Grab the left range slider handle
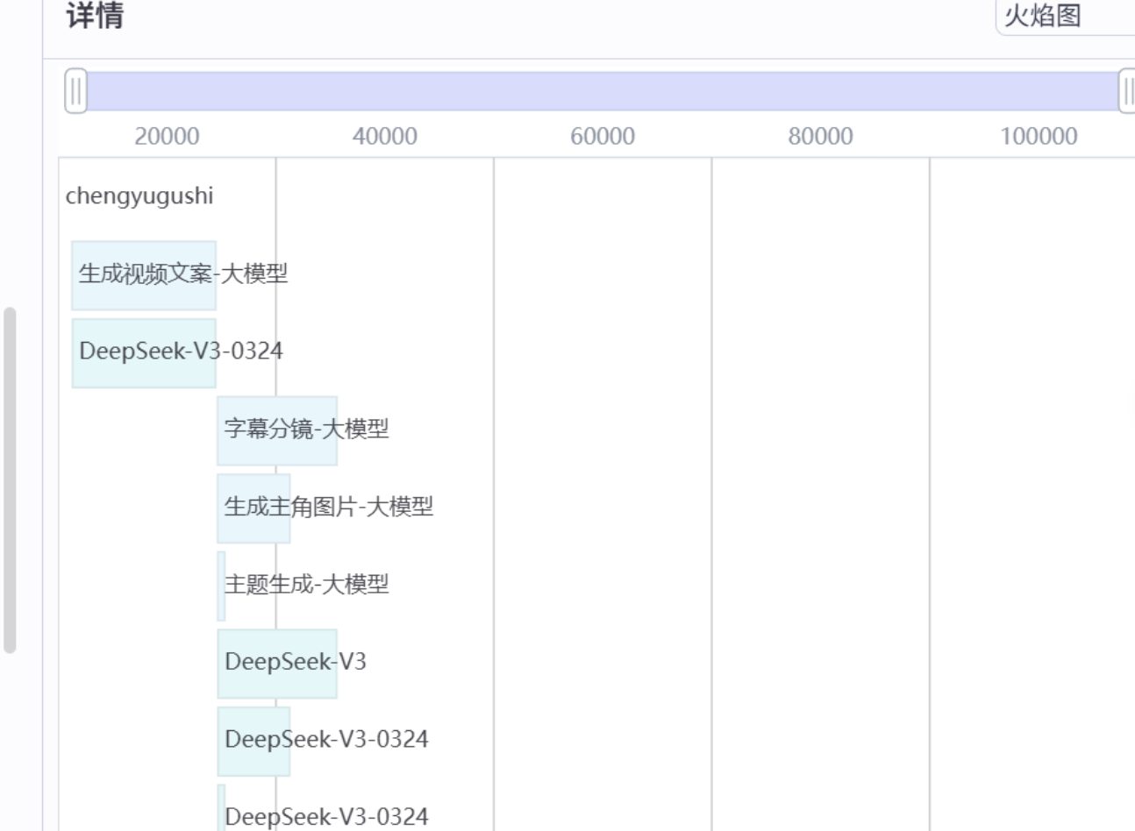The image size is (1135, 831). pos(76,91)
